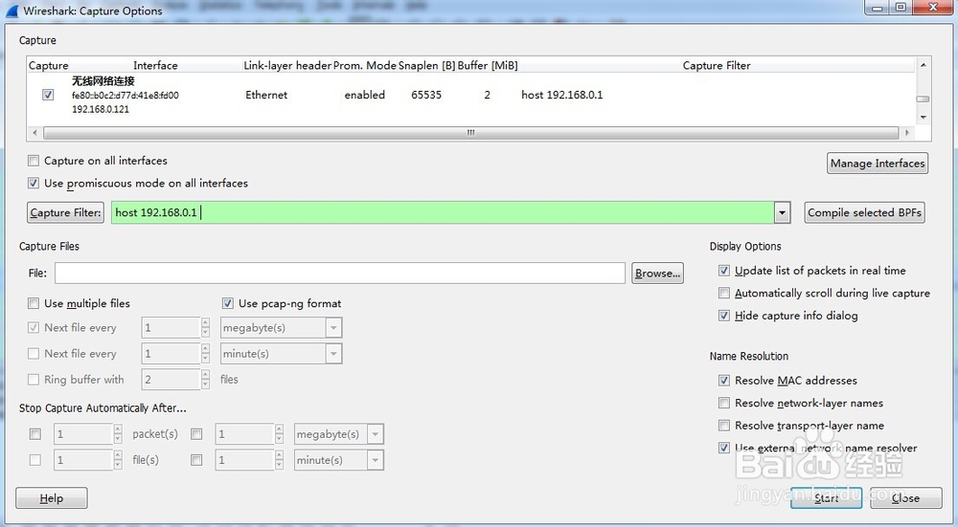The height and width of the screenshot is (527, 958).
Task: Check the stop after file(s) checkbox
Action: pos(35,460)
